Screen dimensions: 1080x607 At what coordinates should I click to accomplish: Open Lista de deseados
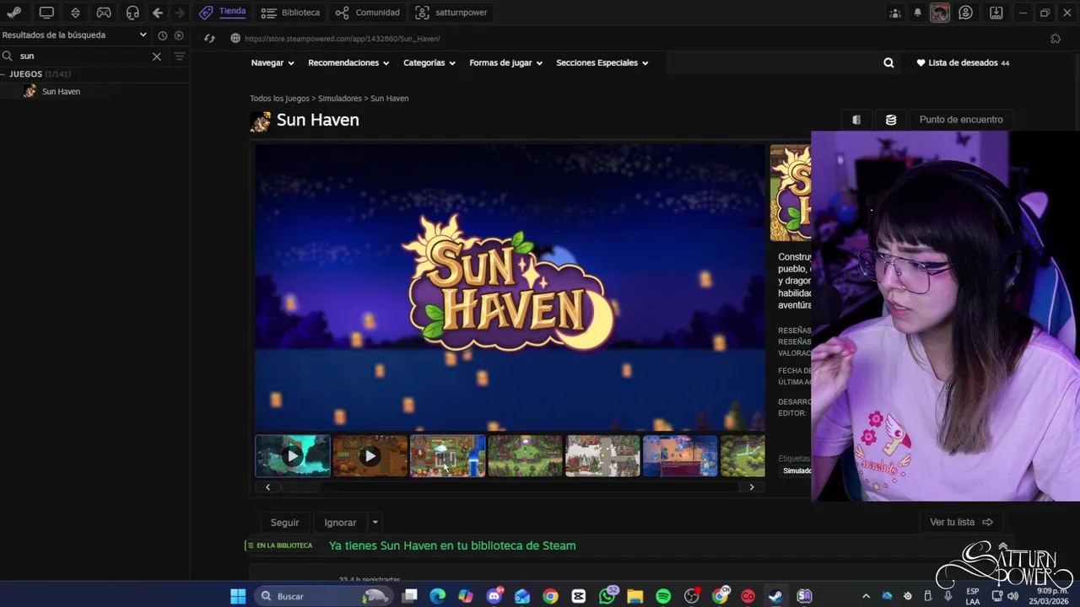pyautogui.click(x=963, y=62)
